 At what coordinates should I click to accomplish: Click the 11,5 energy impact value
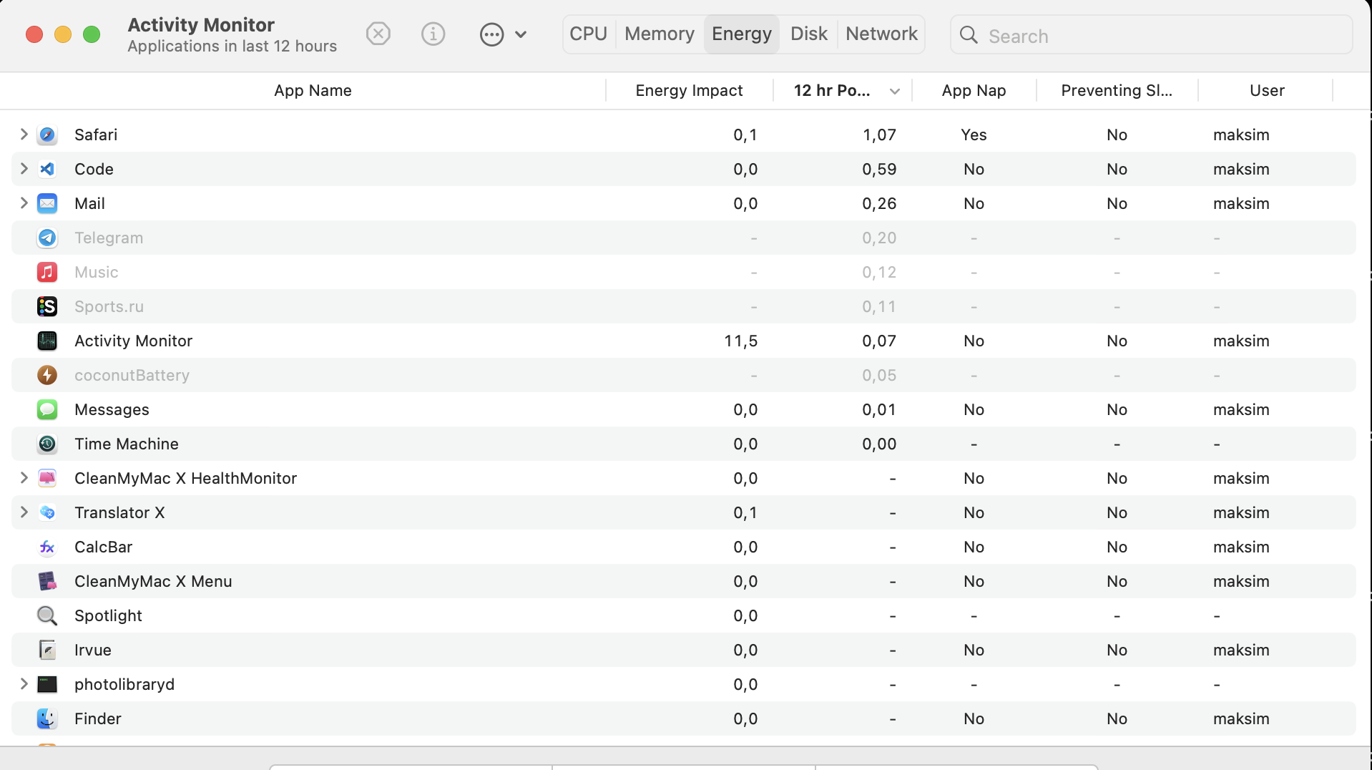click(741, 341)
